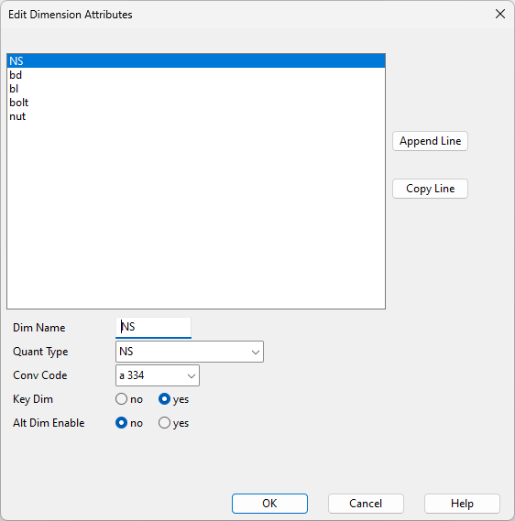Close the Edit Dimension Attributes dialog
The image size is (515, 521).
coord(500,14)
